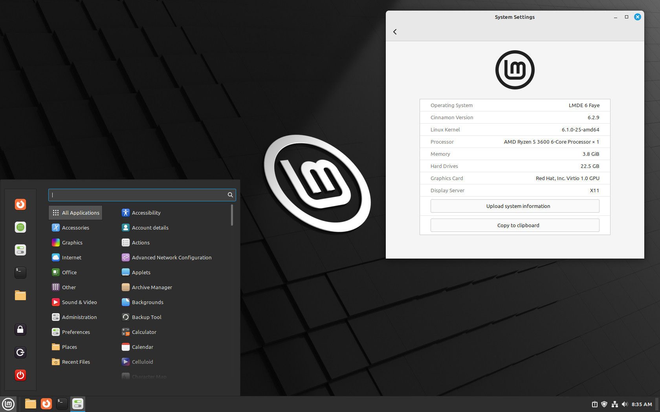Open Terminal from the bottom panel
660x412 pixels.
[x=62, y=404]
